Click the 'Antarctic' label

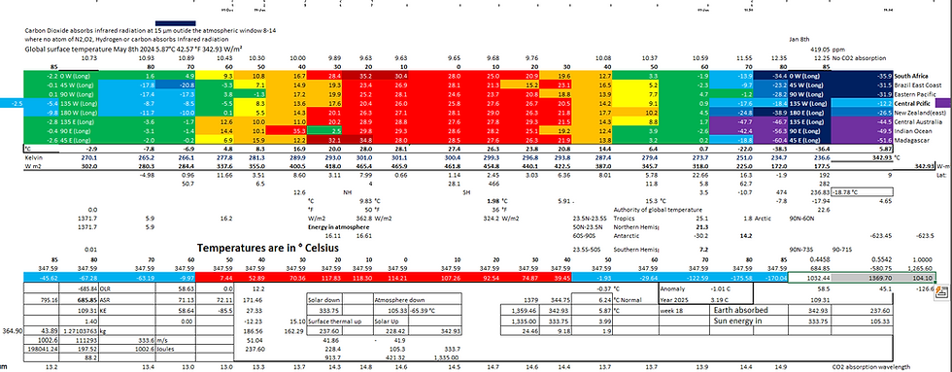pos(626,235)
